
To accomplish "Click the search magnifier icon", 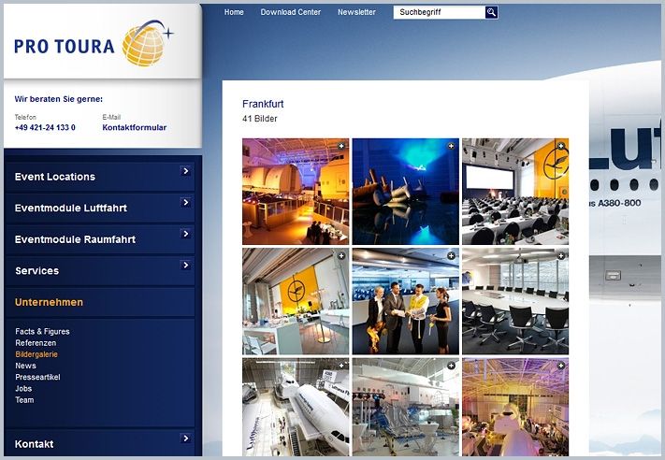I will point(491,12).
